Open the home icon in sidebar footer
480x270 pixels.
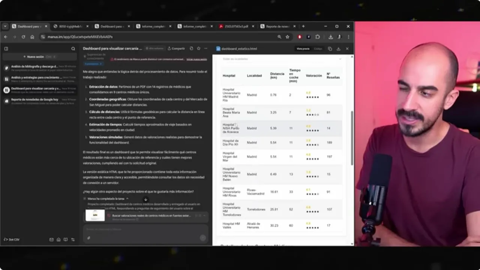coord(58,240)
